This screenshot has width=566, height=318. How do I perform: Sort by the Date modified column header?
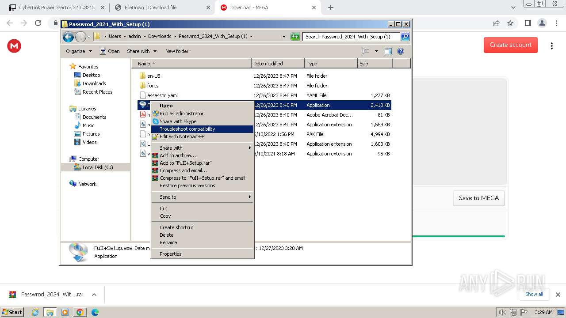[278, 64]
